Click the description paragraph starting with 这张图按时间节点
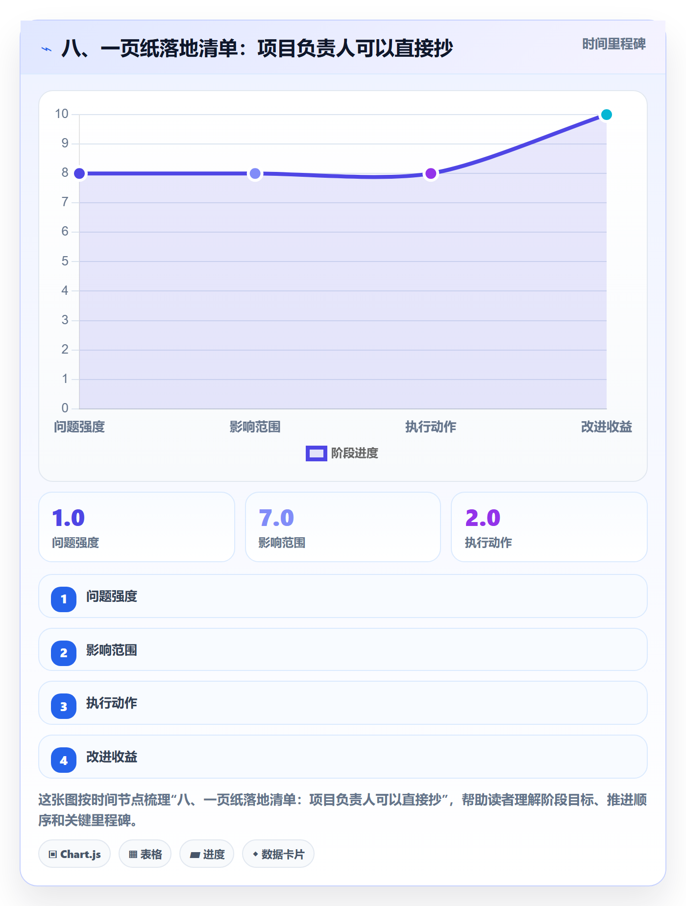686x906 pixels. pos(343,810)
